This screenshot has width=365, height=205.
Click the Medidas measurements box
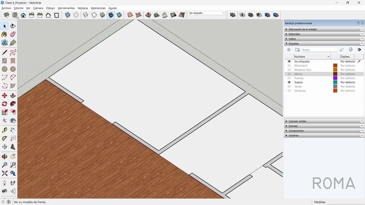click(346, 202)
